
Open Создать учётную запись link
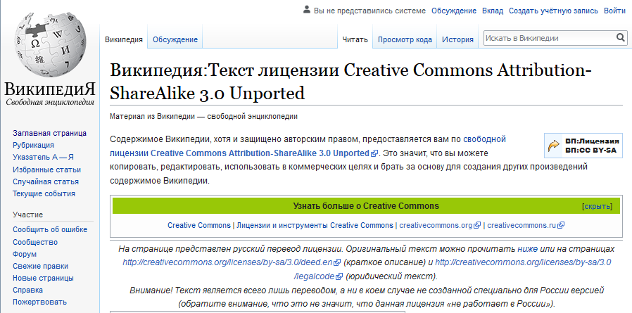(x=553, y=11)
